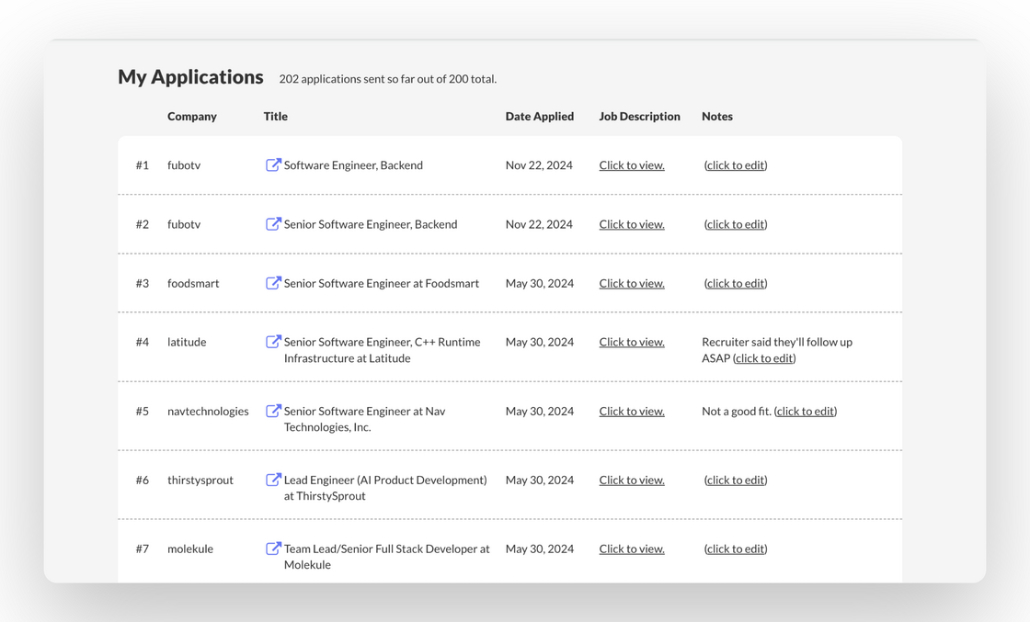Edit the 'Not a good fit' note
1030x622 pixels.
click(806, 412)
